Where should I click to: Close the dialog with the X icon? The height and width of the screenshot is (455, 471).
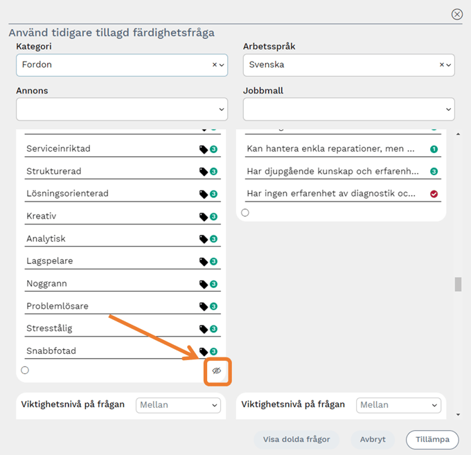click(x=456, y=14)
